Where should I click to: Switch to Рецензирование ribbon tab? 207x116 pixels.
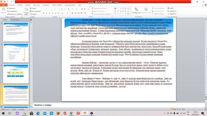click(70, 5)
